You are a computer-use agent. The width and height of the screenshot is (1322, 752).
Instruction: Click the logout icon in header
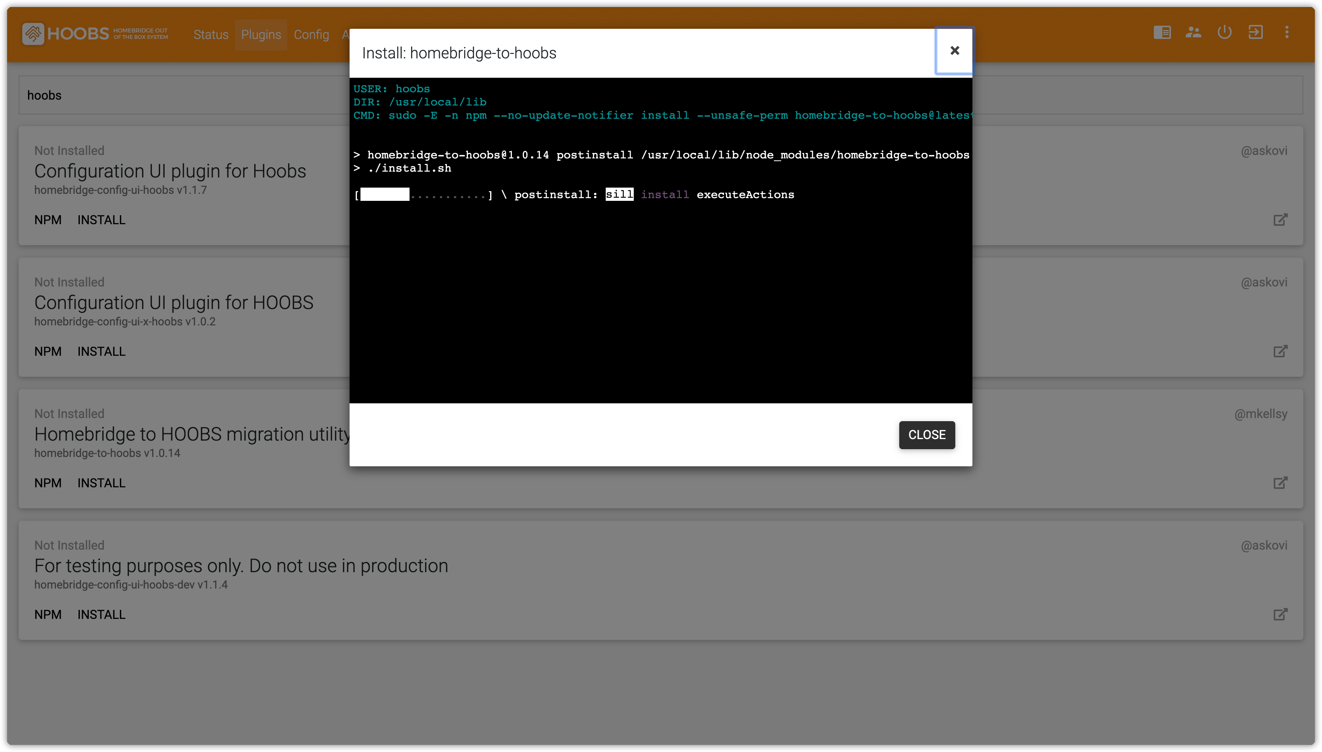pyautogui.click(x=1255, y=33)
